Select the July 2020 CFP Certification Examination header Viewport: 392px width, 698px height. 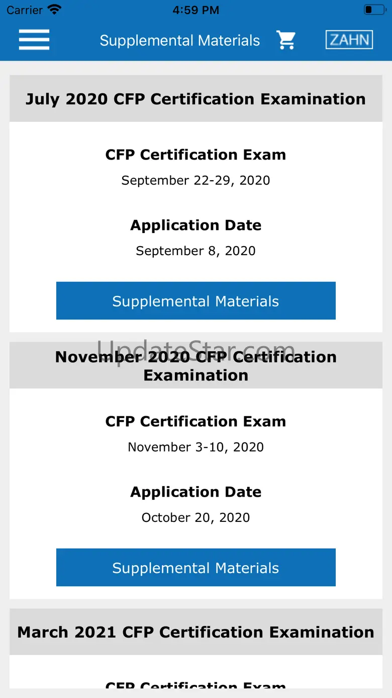196,99
